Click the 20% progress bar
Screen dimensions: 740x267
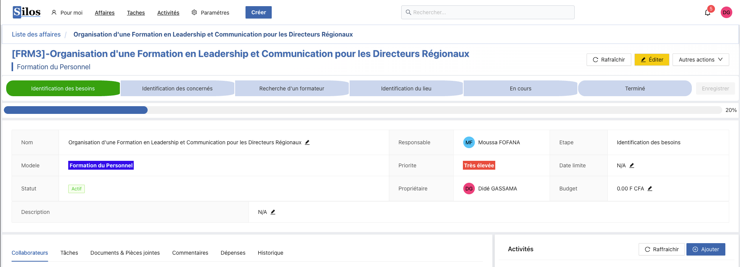[x=362, y=110]
